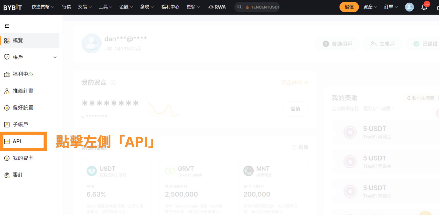
Task: Open the third 5 USDT reward card
Action: point(386,192)
